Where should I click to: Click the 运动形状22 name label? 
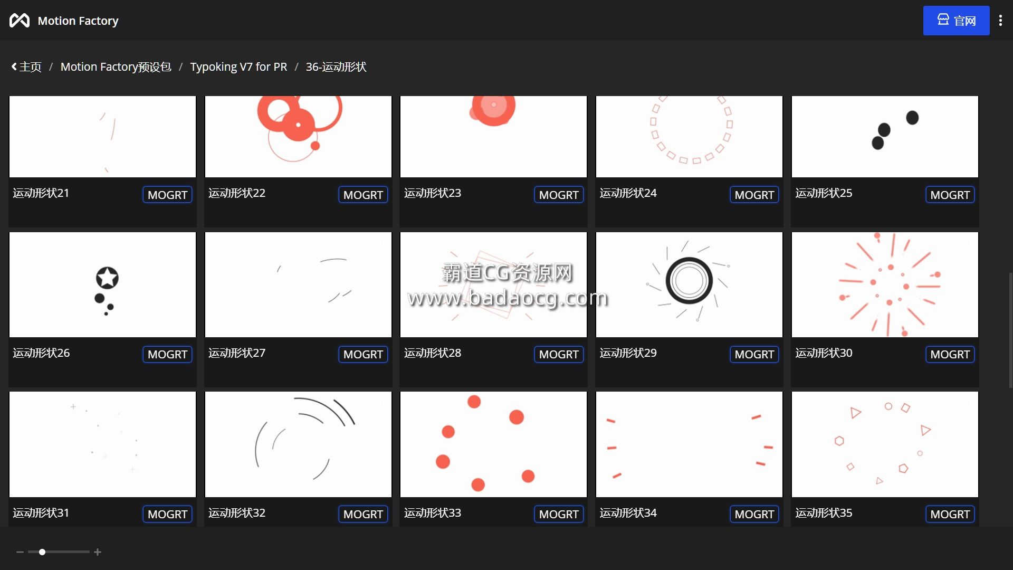point(237,193)
